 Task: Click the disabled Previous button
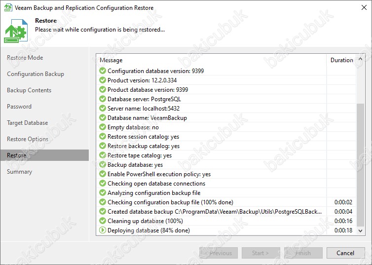[x=219, y=253]
